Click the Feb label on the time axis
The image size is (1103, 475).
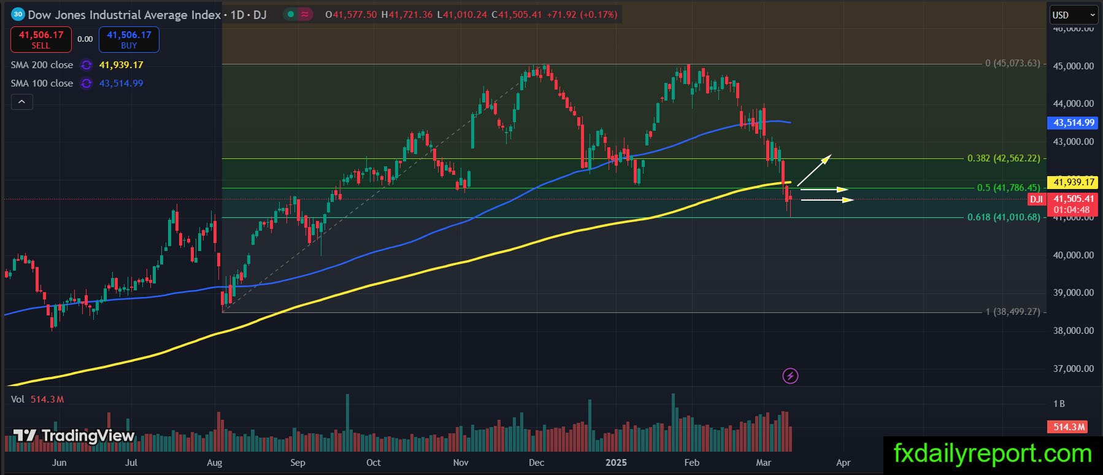pyautogui.click(x=691, y=463)
